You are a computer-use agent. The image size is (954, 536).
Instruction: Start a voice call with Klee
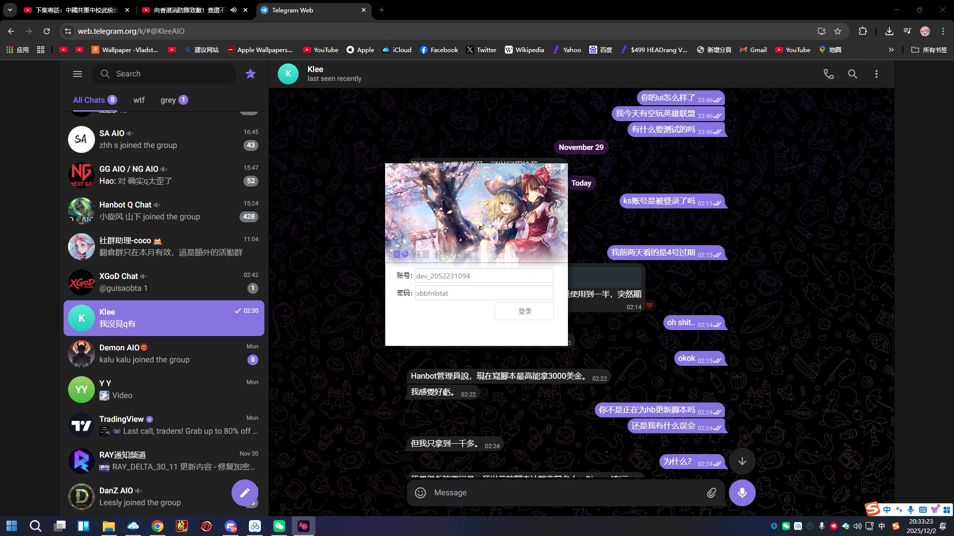coord(828,74)
